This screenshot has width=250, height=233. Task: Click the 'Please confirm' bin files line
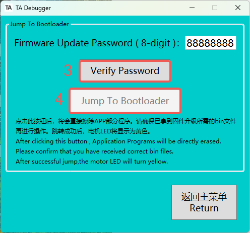click(x=95, y=151)
